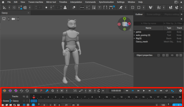Toggle the eye icon in Object properties
This screenshot has height=107, width=184.
[x=172, y=55]
